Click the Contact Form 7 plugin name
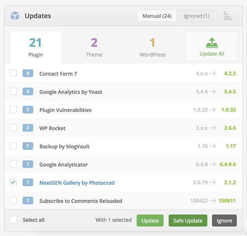The width and height of the screenshot is (247, 236). coord(58,74)
